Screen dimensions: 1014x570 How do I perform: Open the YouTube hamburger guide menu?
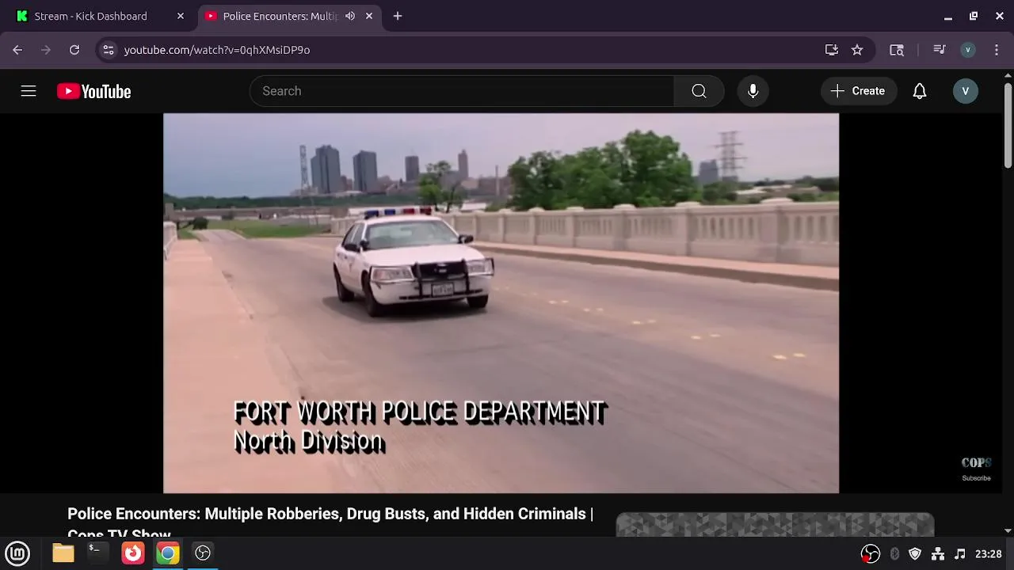coord(29,91)
